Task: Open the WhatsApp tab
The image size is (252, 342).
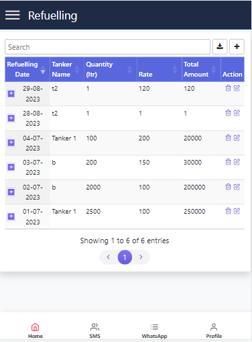Action: tap(154, 331)
